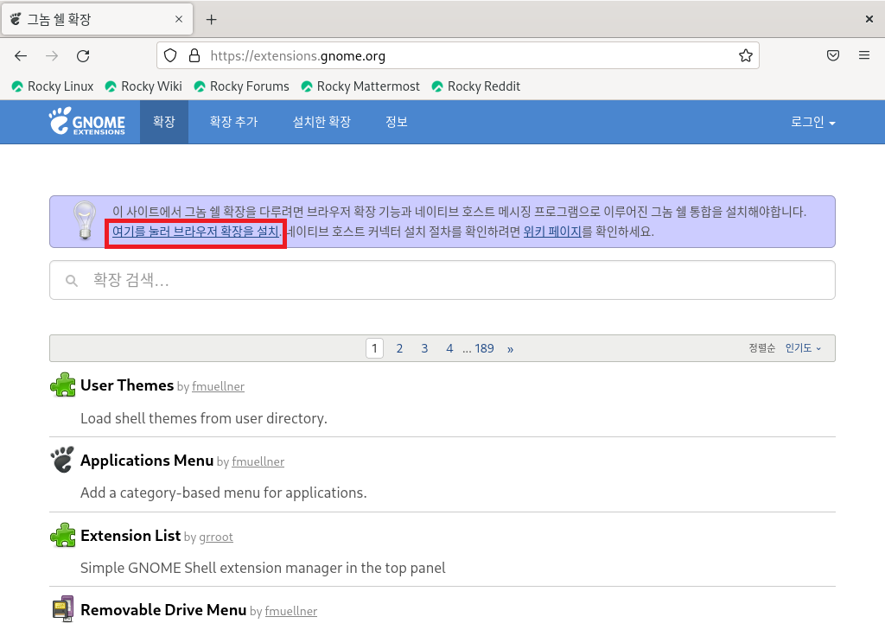Open the Firefox hamburger menu
Image resolution: width=885 pixels, height=636 pixels.
click(x=864, y=55)
